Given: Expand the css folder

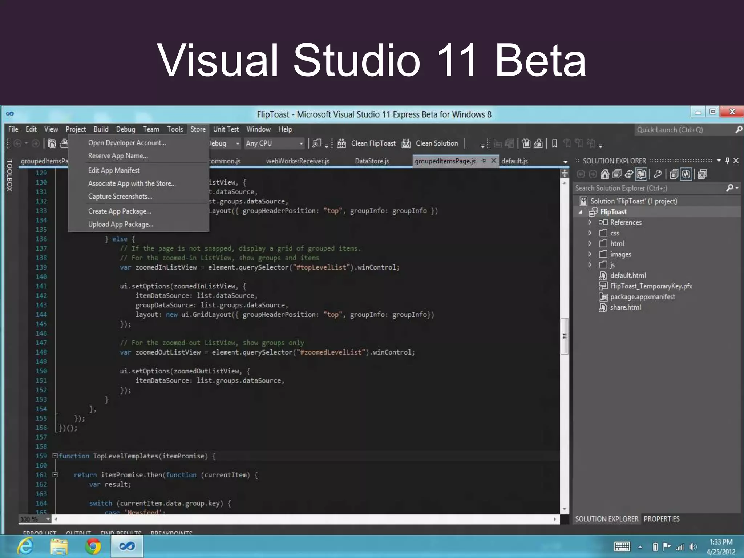Looking at the screenshot, I should [590, 233].
